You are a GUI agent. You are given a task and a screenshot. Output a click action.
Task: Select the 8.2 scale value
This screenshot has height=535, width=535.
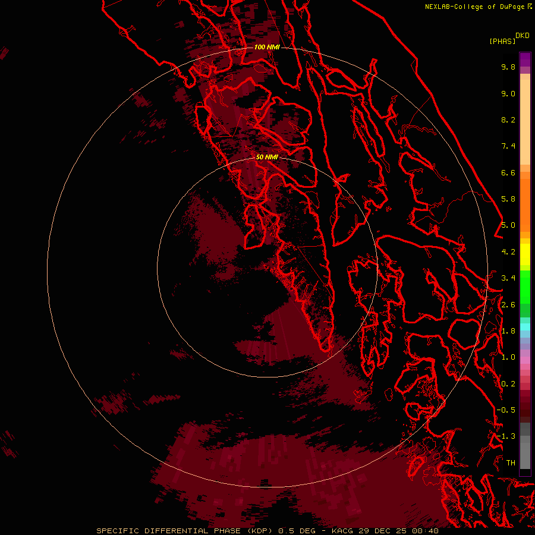[x=508, y=119]
